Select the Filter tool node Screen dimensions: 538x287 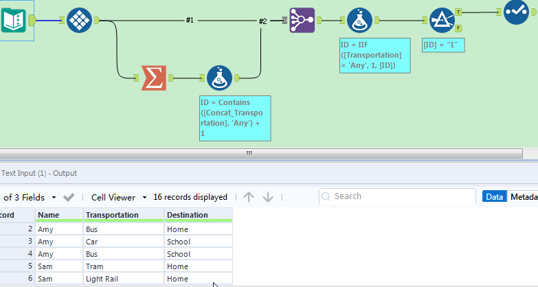[442, 20]
